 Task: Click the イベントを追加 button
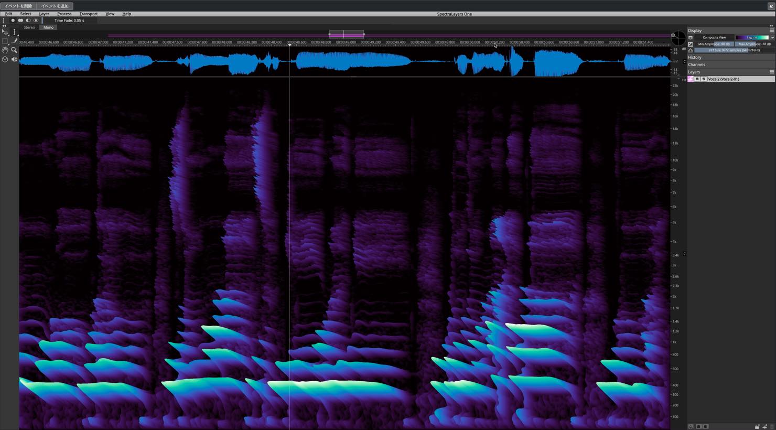pos(55,6)
